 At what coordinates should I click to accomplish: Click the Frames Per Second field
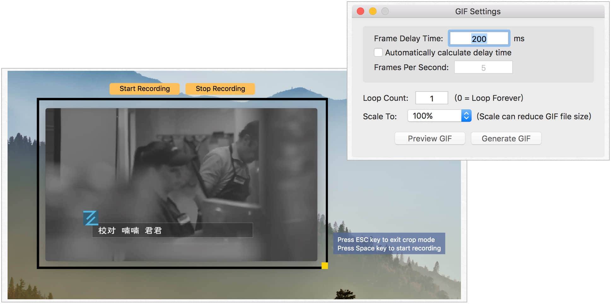pyautogui.click(x=483, y=67)
